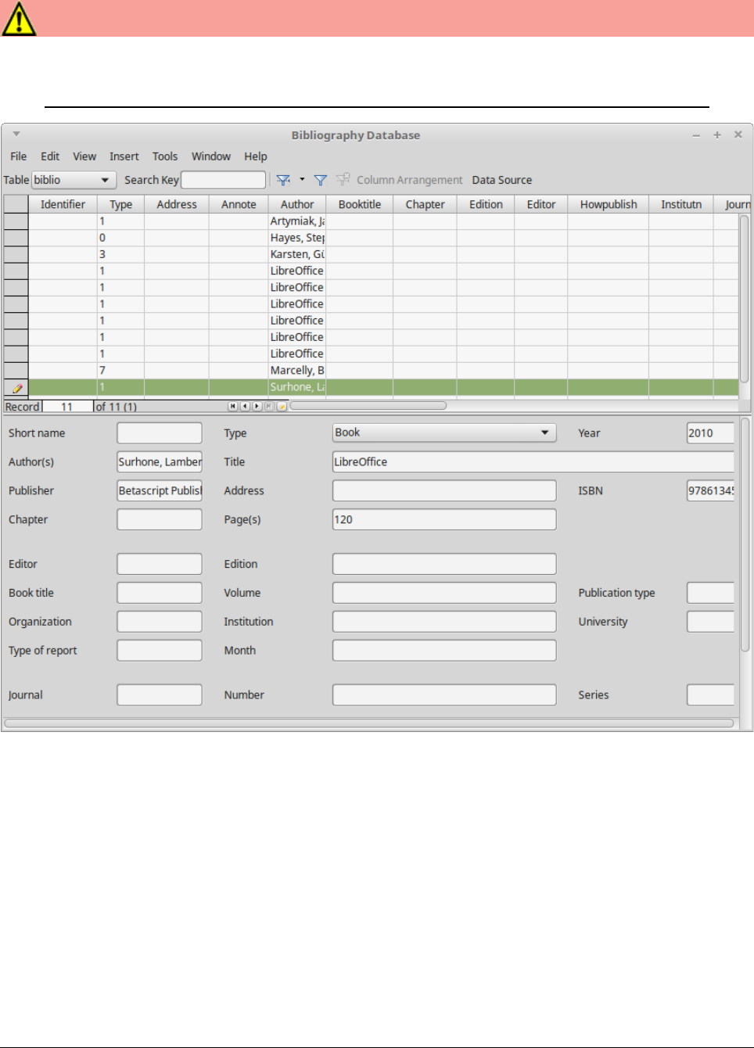Click the form Editor input field
Image resolution: width=754 pixels, height=1048 pixels.
(x=160, y=565)
